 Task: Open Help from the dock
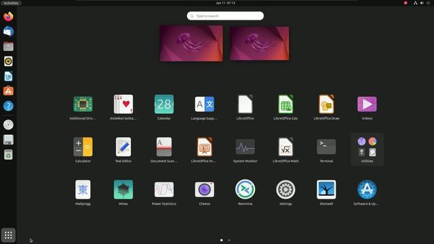[8, 106]
